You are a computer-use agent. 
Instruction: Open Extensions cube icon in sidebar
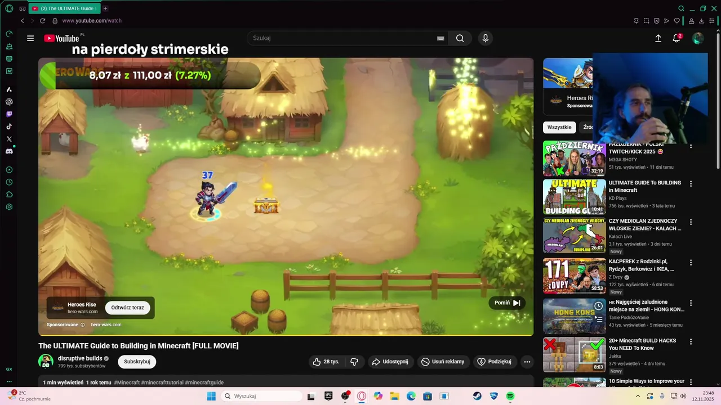pos(9,195)
